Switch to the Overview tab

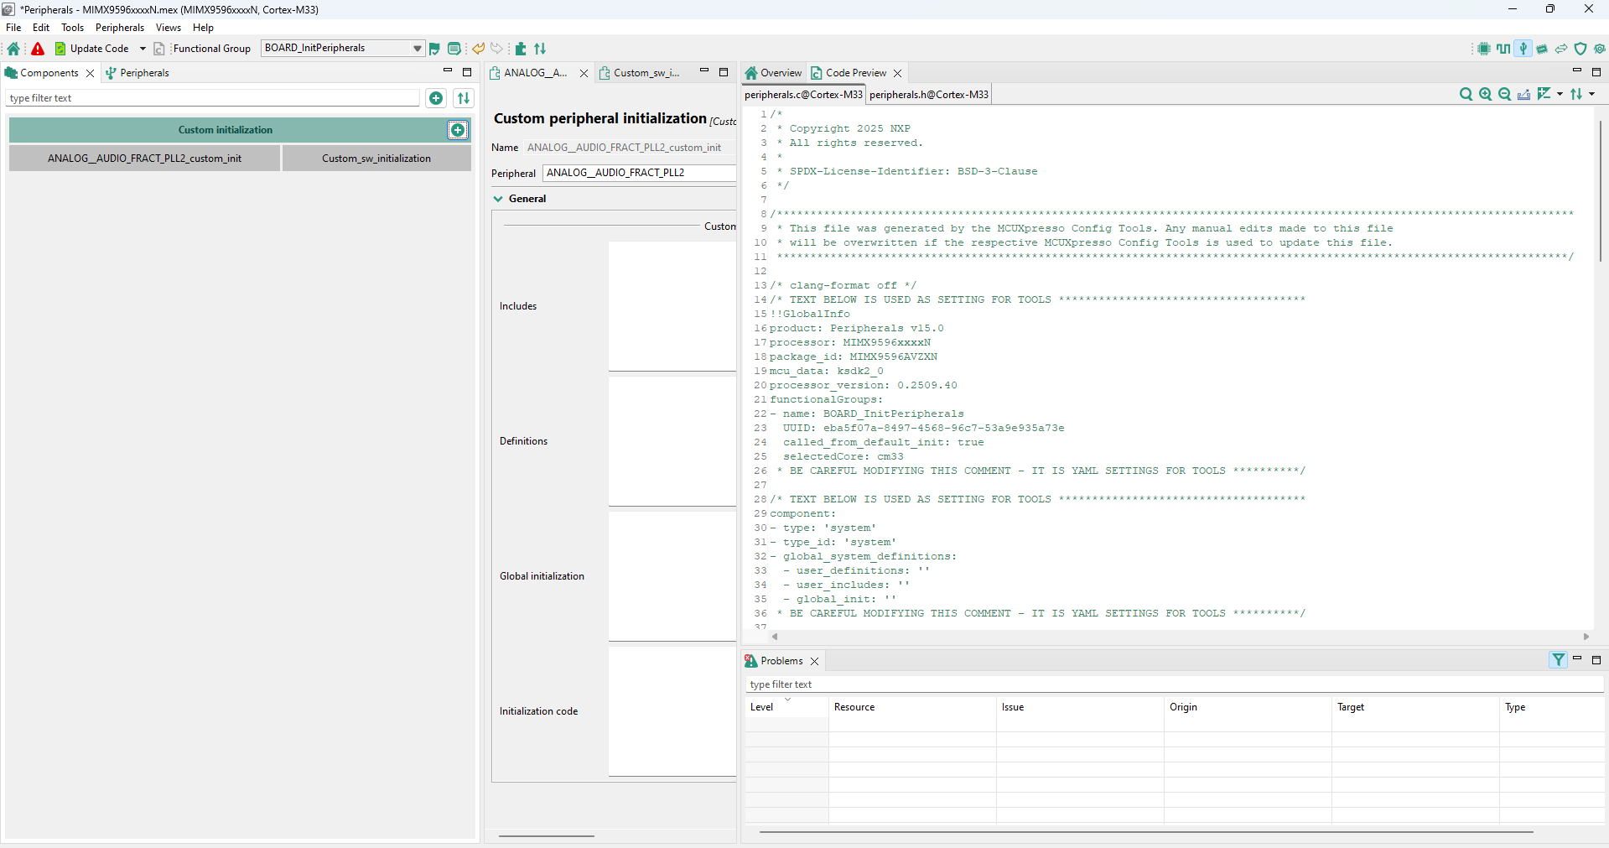point(774,73)
